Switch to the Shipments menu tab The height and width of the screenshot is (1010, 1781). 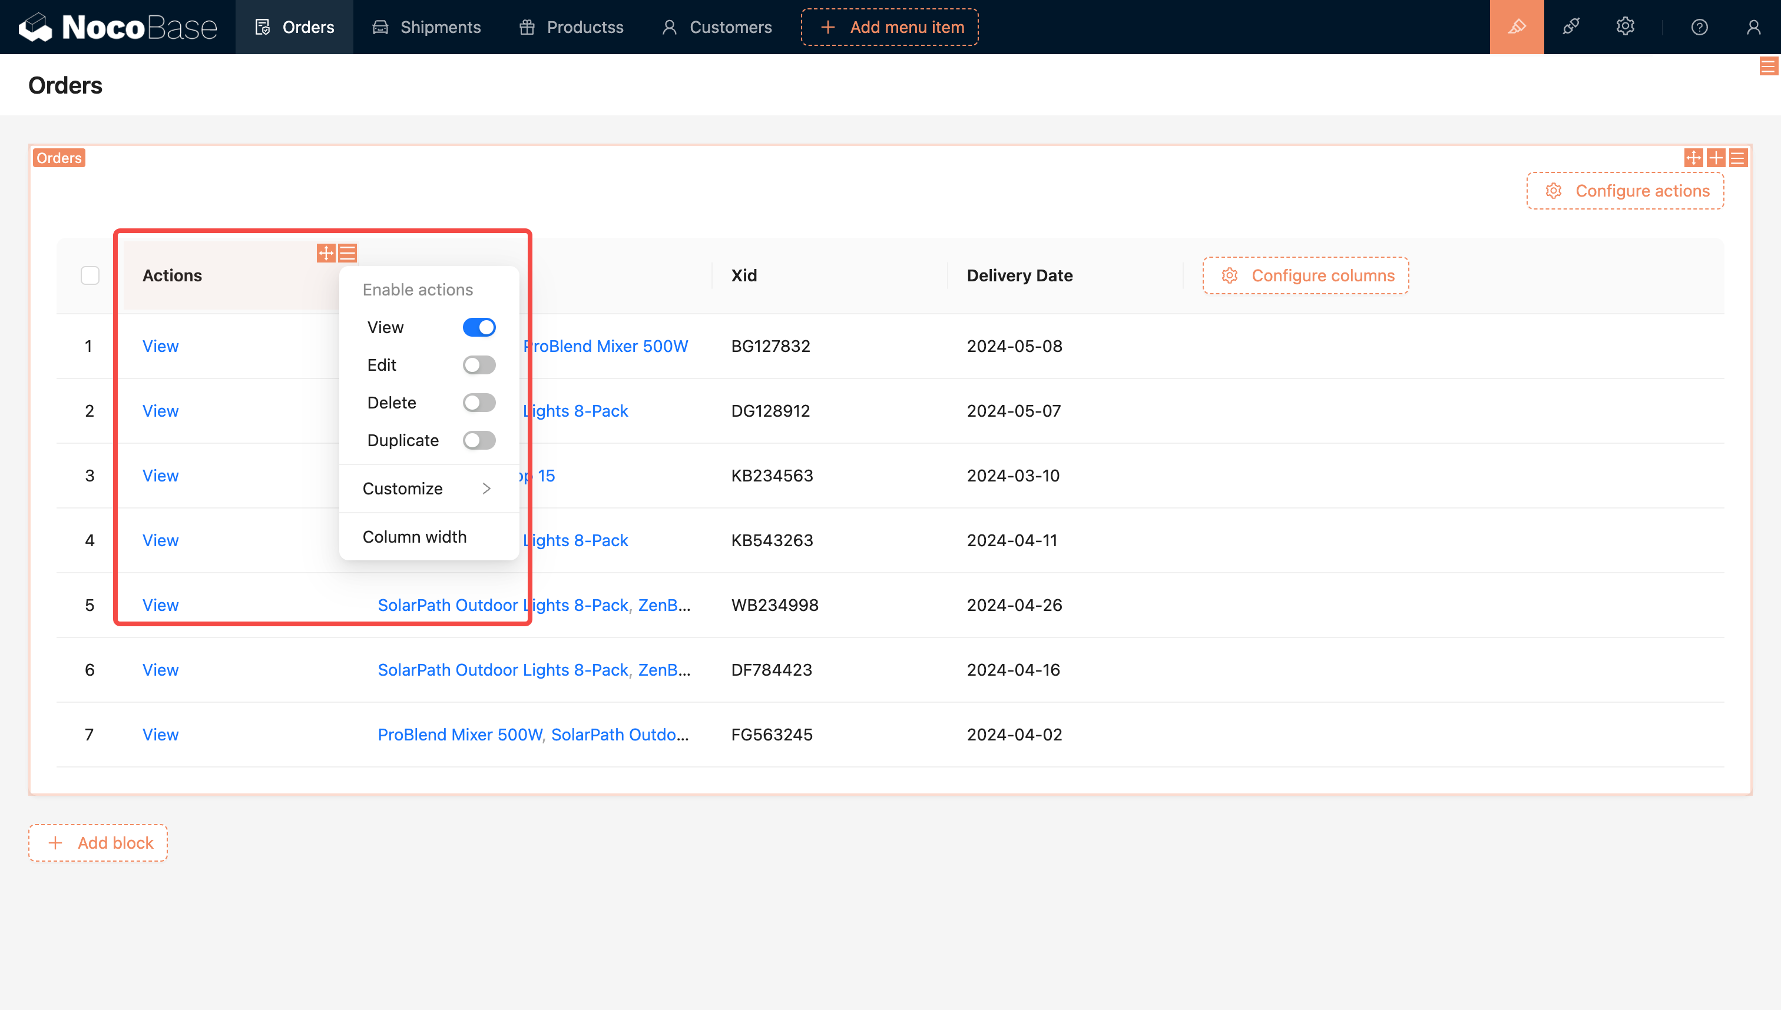tap(427, 27)
